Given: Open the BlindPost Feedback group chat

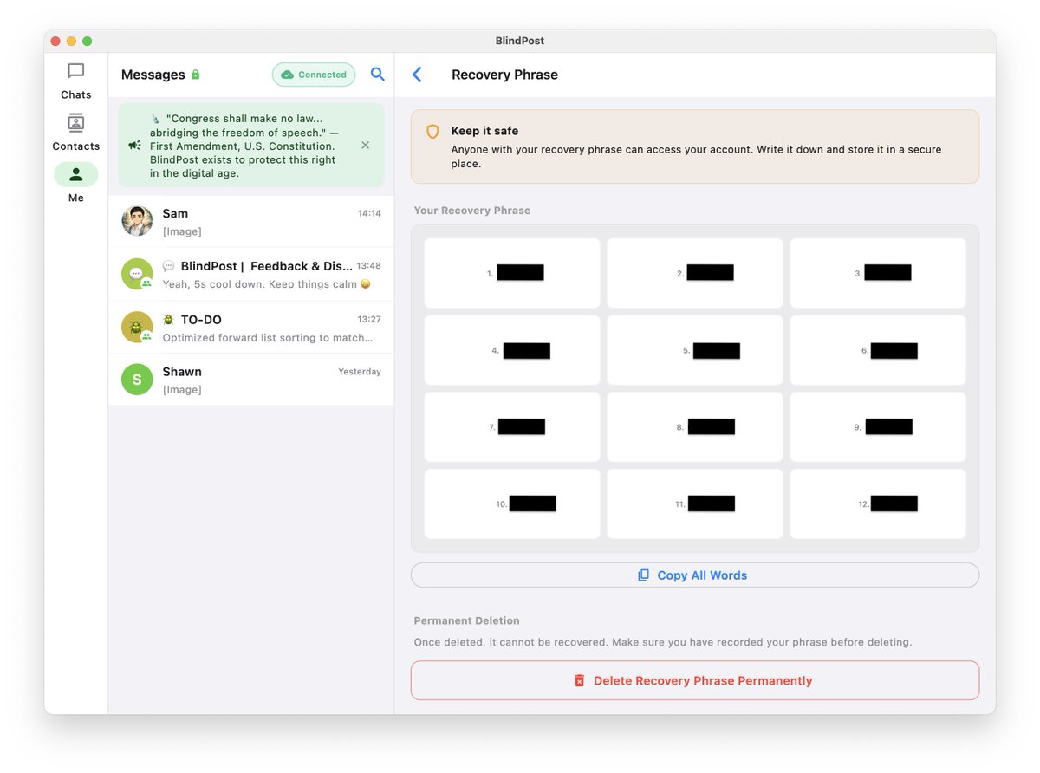Looking at the screenshot, I should click(x=251, y=275).
